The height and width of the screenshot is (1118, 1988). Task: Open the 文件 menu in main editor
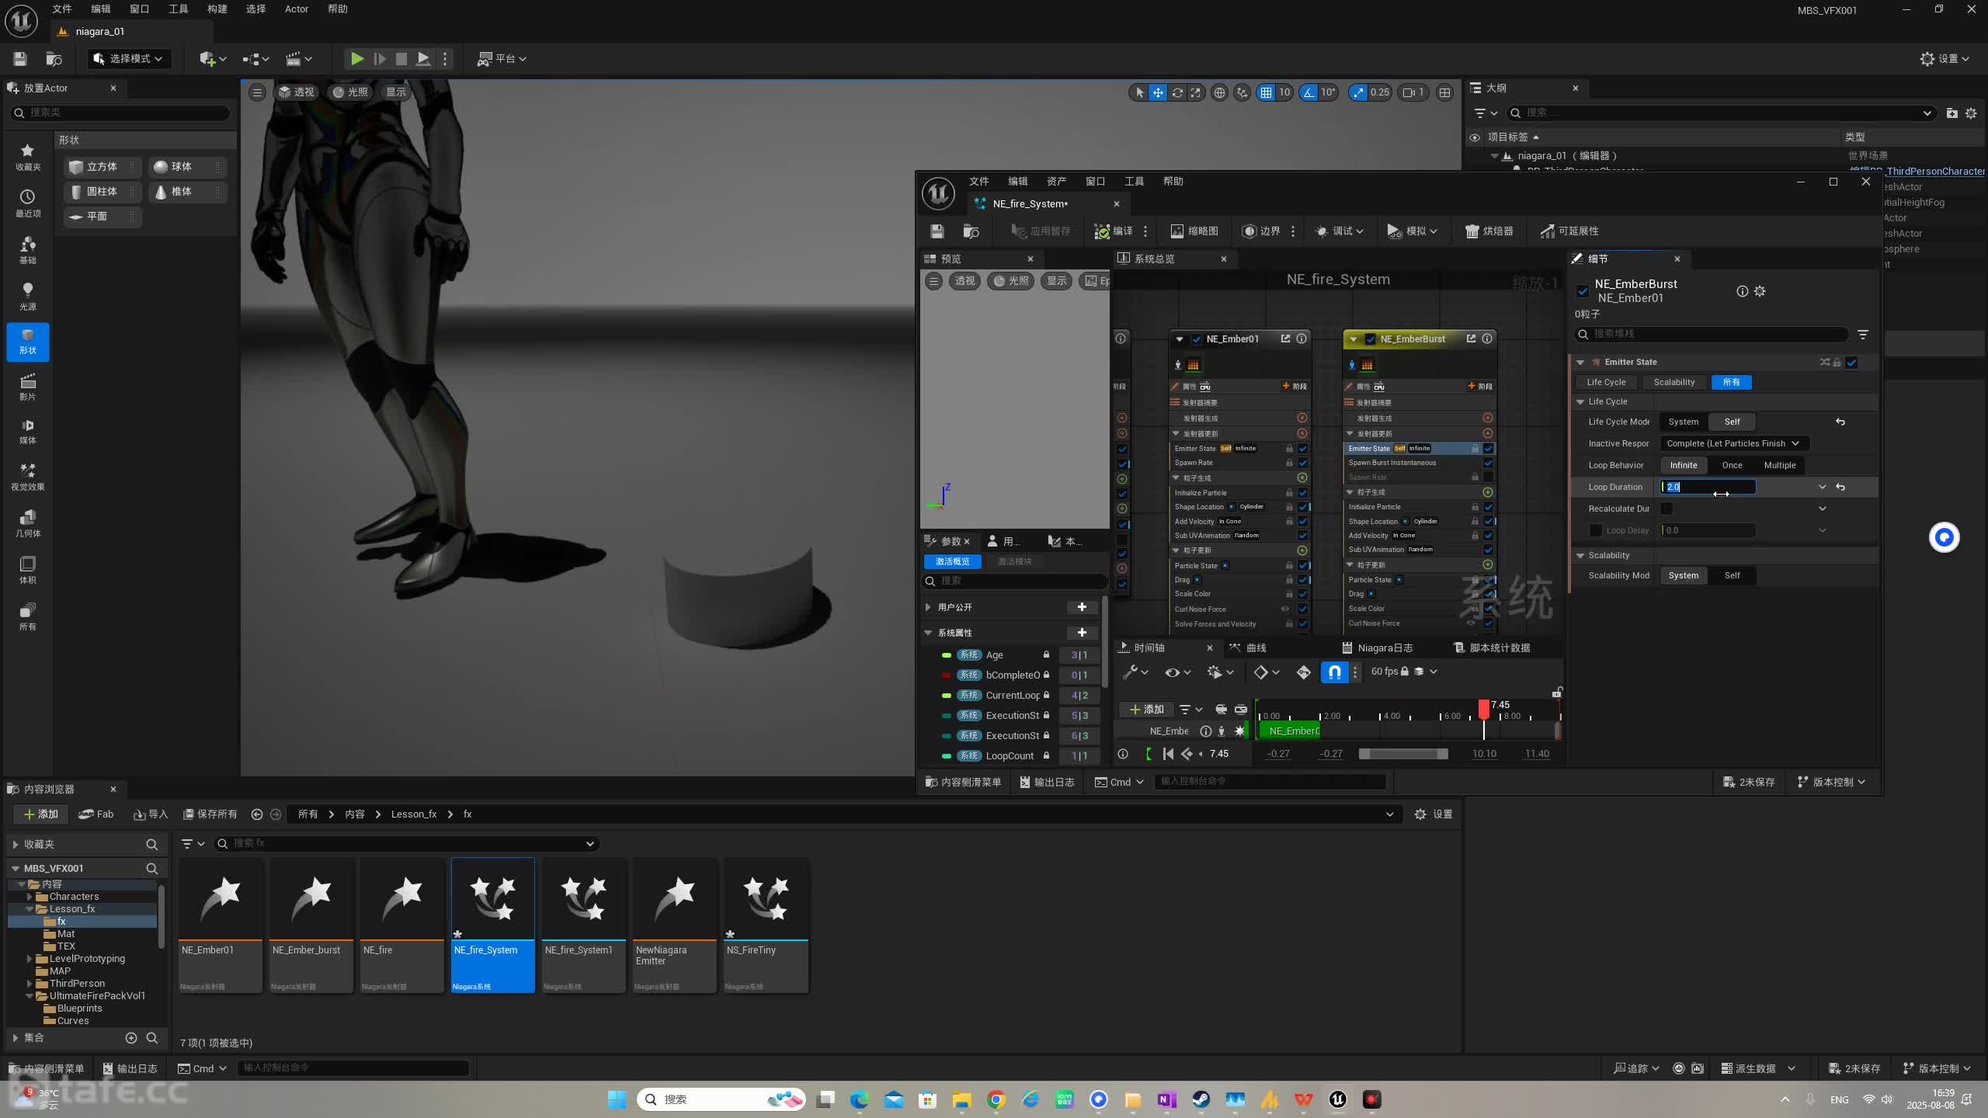click(x=62, y=9)
